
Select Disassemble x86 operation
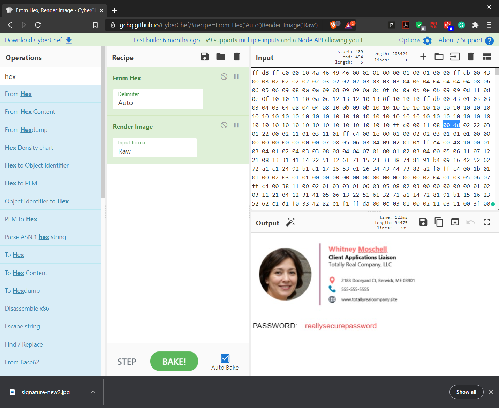(x=51, y=309)
